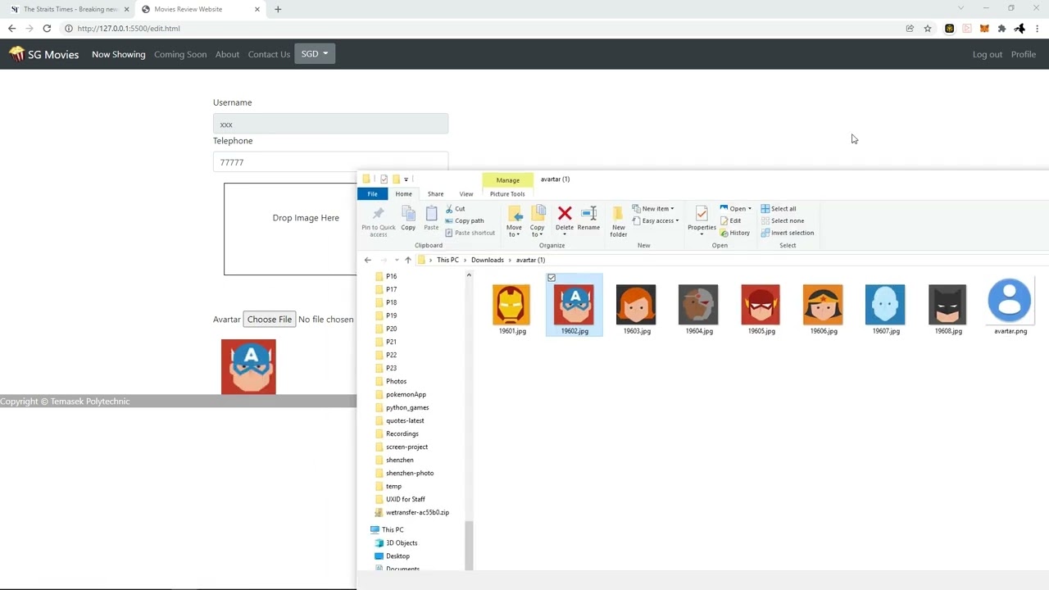Open the SGD currency dropdown
This screenshot has width=1049, height=590.
pyautogui.click(x=314, y=54)
